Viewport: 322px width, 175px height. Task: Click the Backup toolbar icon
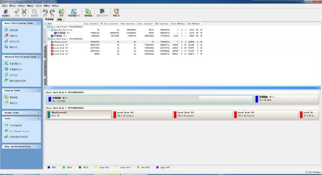click(x=62, y=13)
